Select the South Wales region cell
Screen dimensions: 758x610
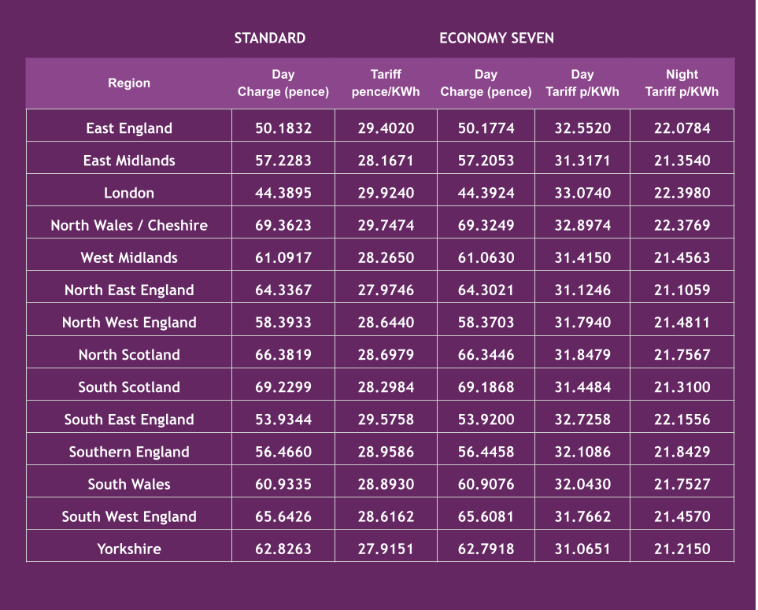[x=129, y=484]
